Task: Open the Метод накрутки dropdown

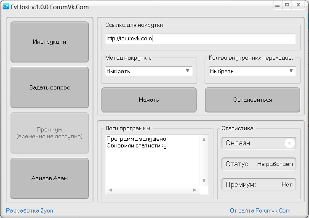Action: [x=149, y=71]
